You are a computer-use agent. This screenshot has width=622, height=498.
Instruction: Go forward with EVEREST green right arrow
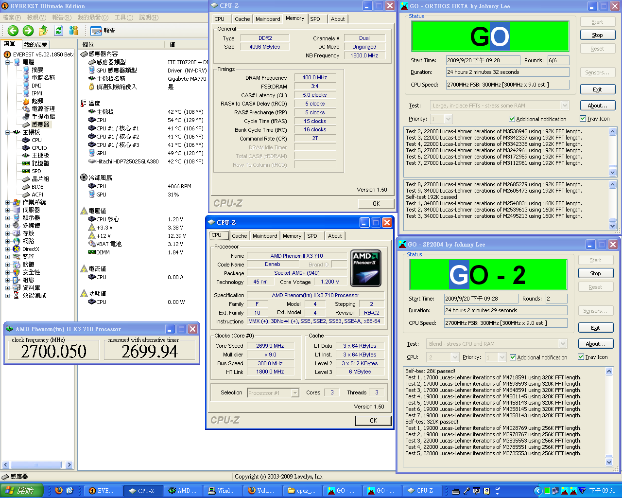click(x=28, y=31)
